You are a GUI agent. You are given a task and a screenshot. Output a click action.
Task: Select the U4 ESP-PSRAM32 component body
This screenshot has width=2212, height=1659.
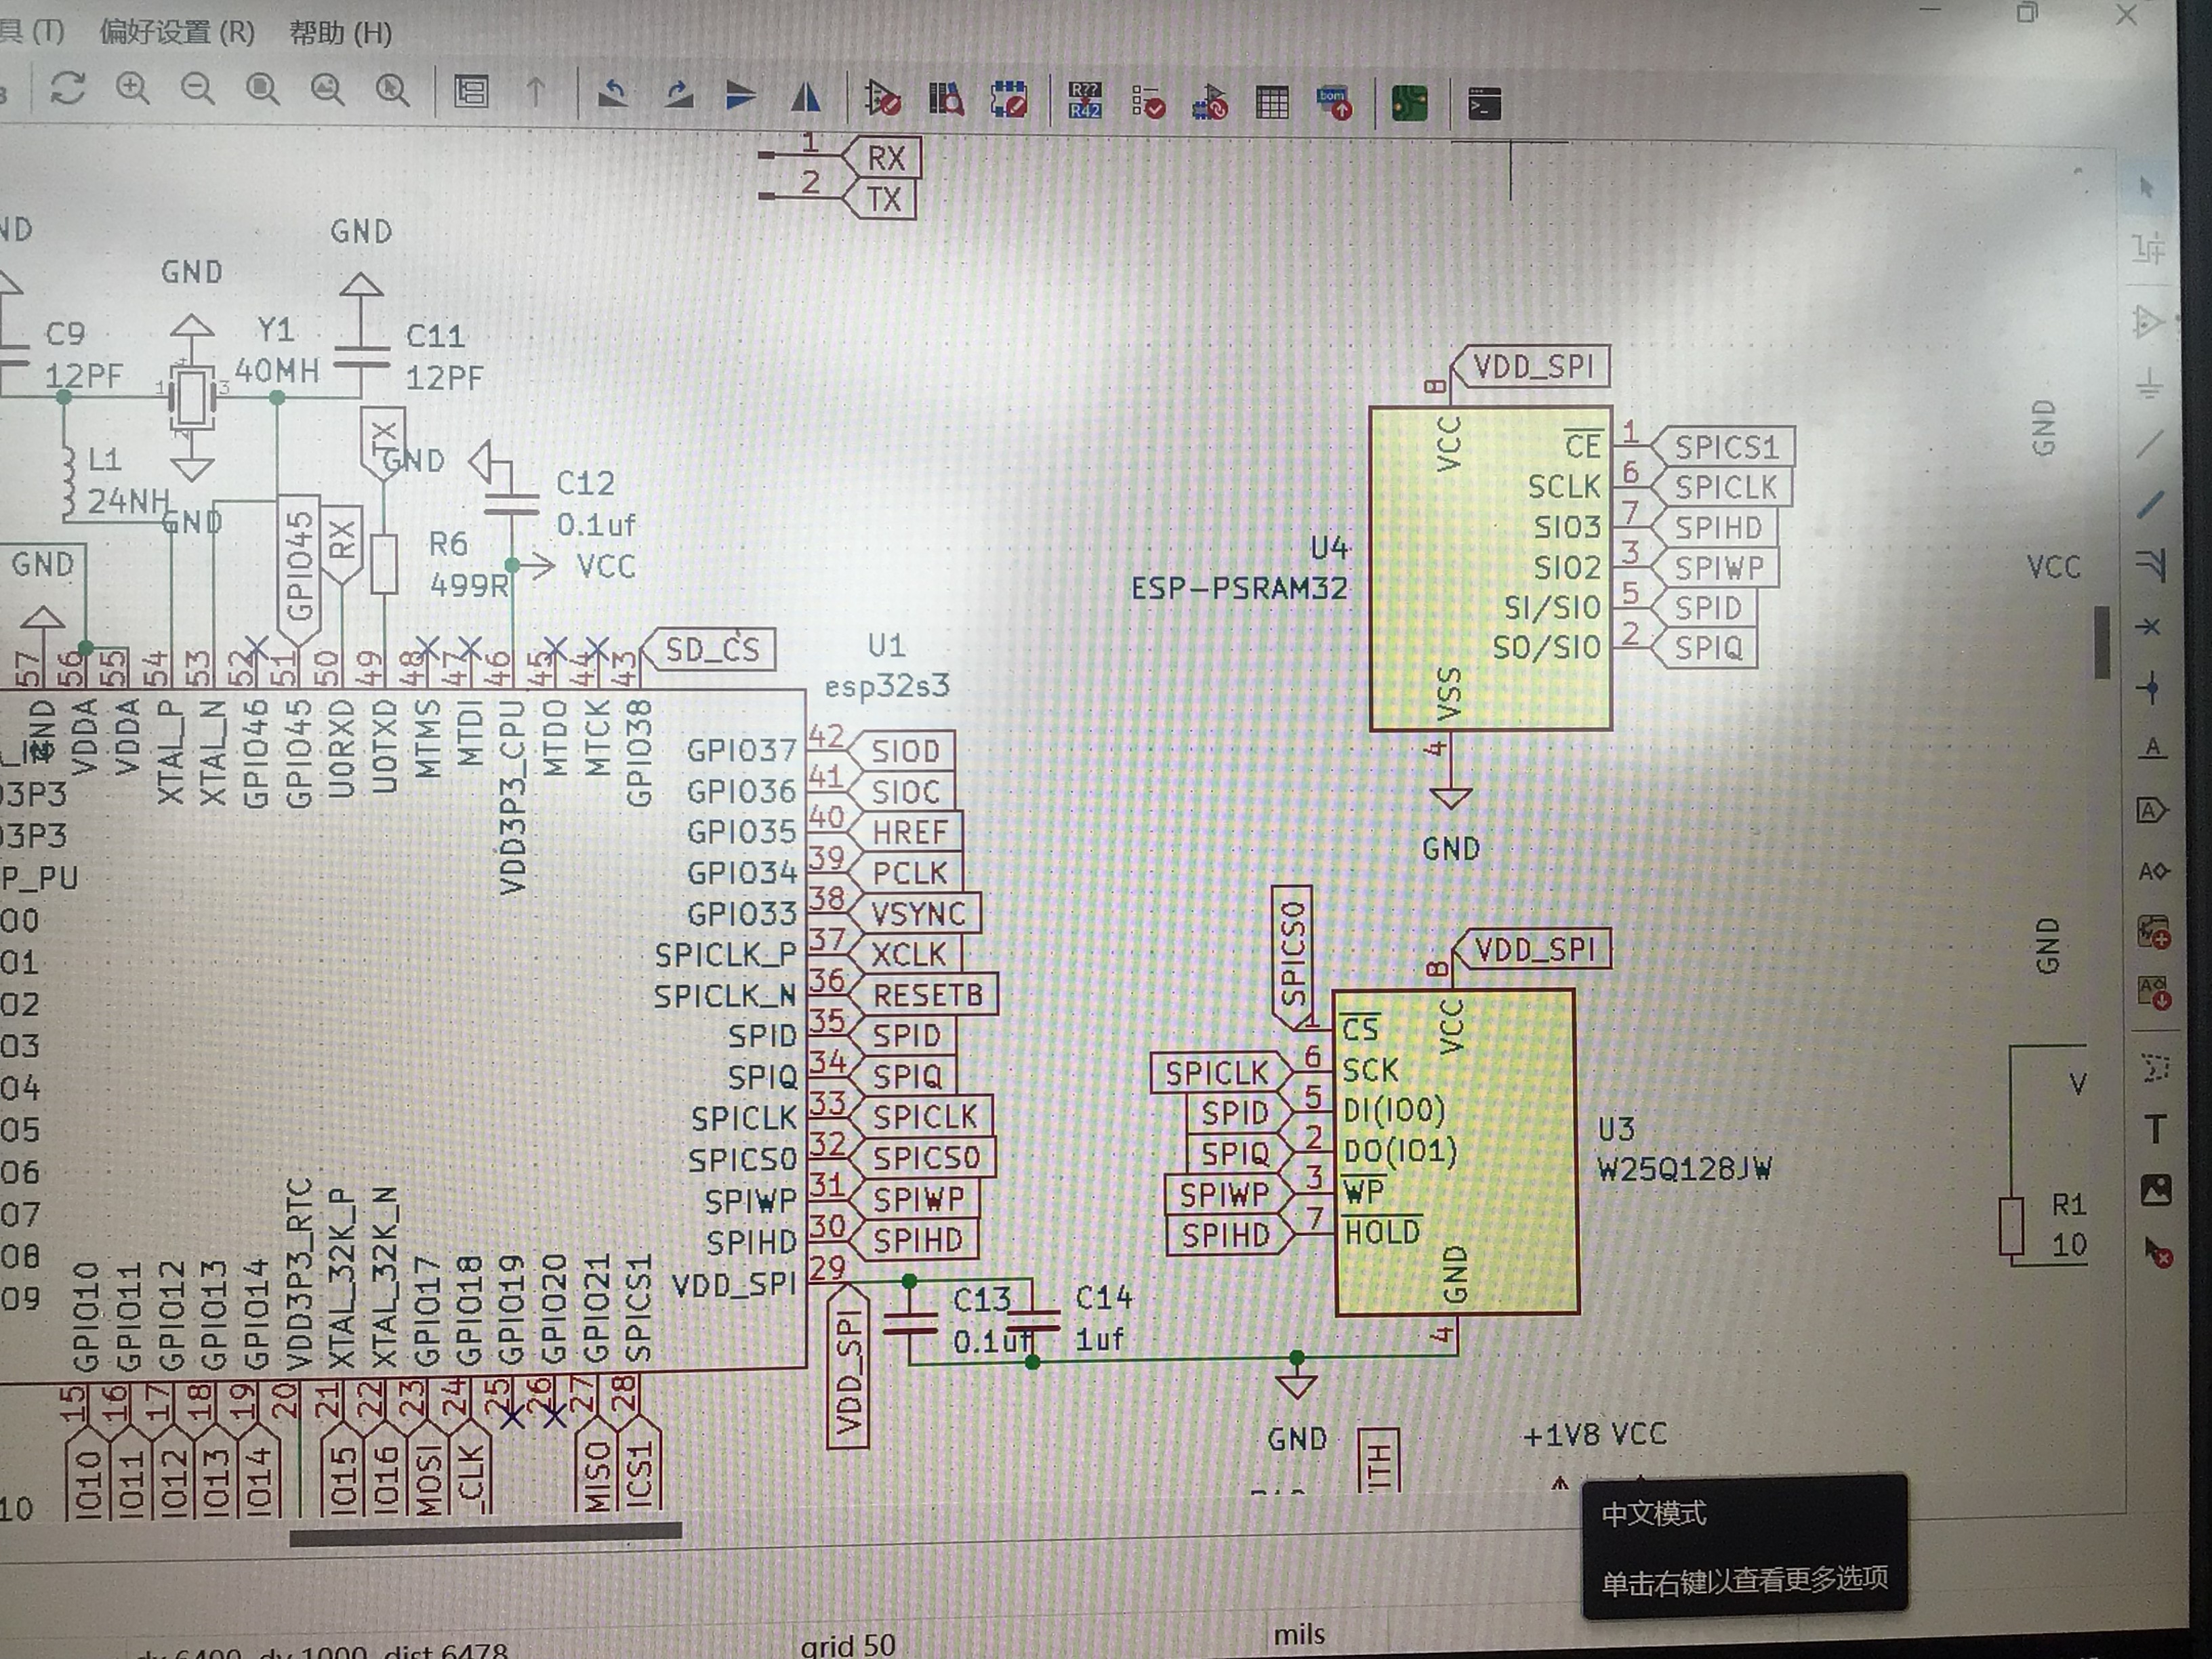[1490, 568]
